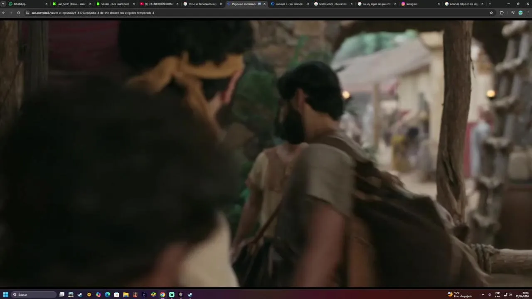
Task: Close the Instagram tab
Action: (x=438, y=4)
